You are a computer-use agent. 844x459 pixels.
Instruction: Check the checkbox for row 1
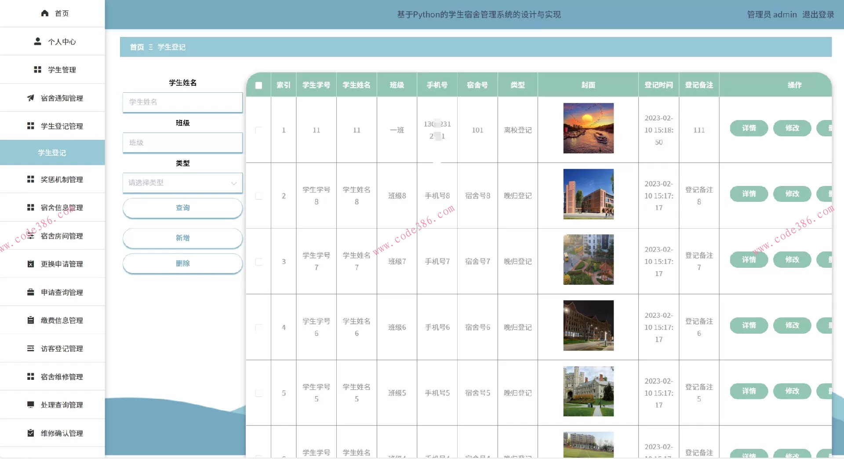(258, 130)
